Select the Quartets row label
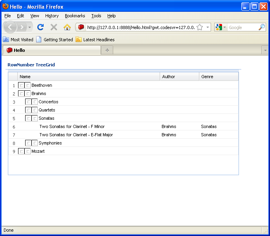Image resolution: width=270 pixels, height=236 pixels. pyautogui.click(x=47, y=110)
